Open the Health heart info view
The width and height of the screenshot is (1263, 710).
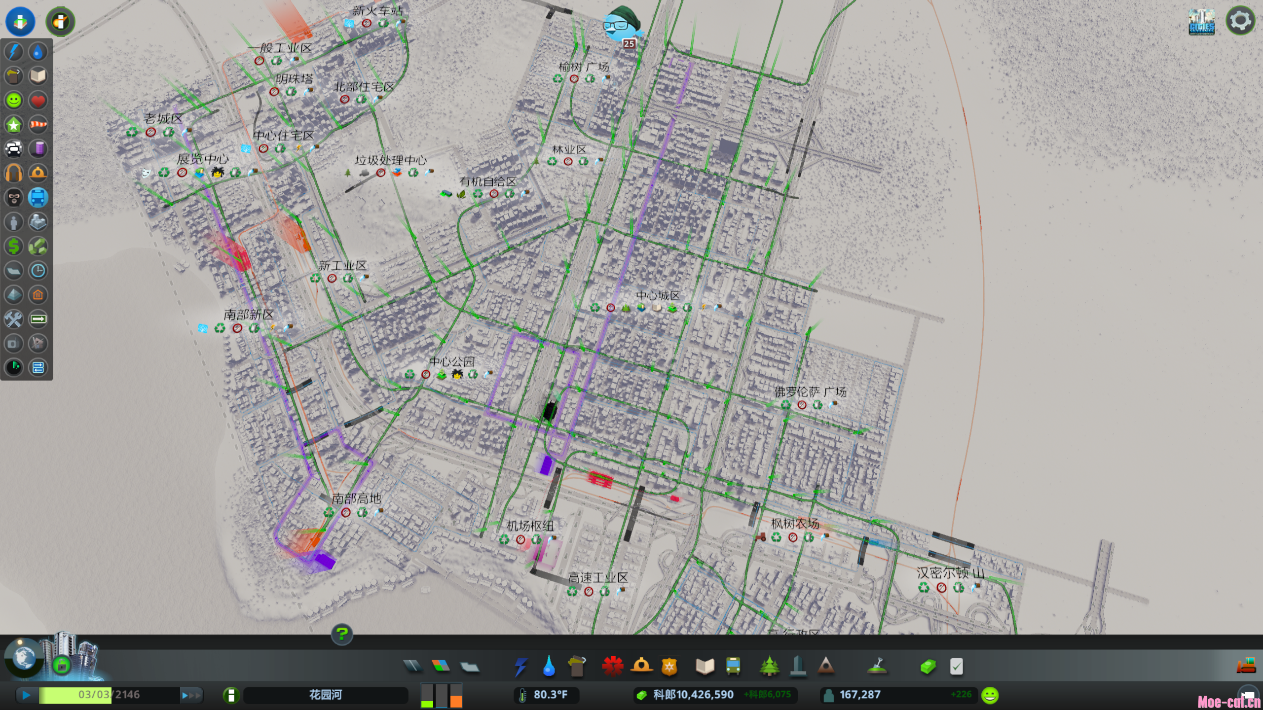tap(38, 101)
